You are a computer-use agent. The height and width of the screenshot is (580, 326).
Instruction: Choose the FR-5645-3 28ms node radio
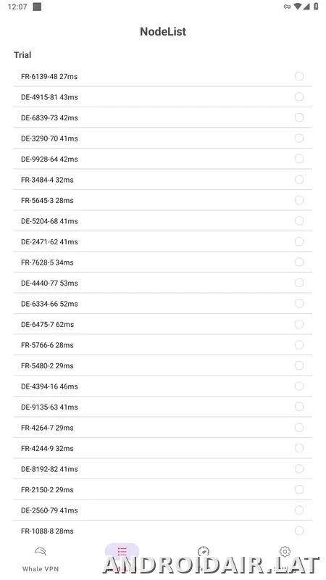[299, 201]
